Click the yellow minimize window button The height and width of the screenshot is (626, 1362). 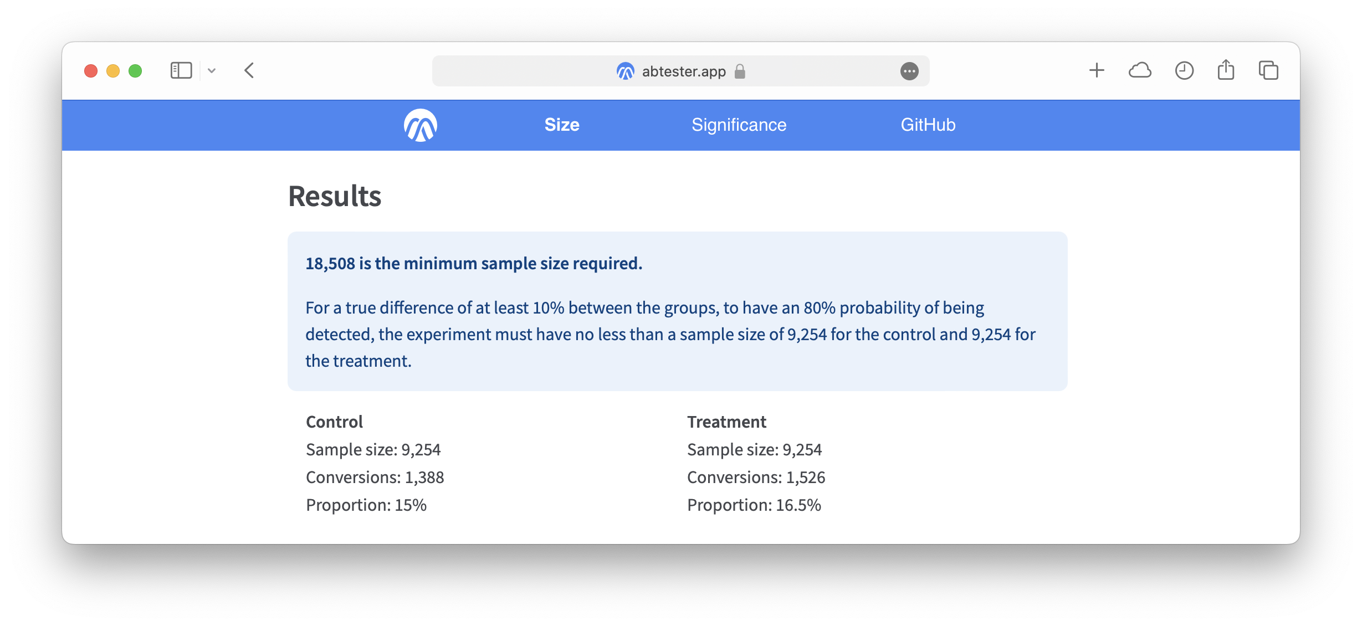point(113,71)
